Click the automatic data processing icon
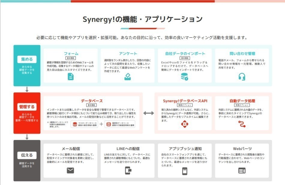 point(242,124)
